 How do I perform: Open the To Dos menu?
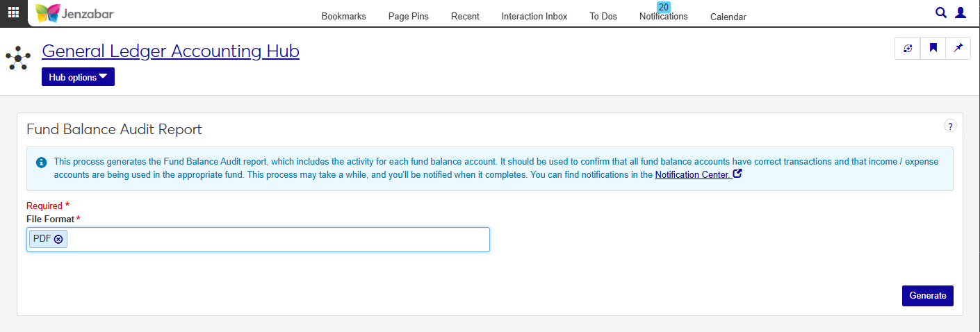[x=603, y=17]
